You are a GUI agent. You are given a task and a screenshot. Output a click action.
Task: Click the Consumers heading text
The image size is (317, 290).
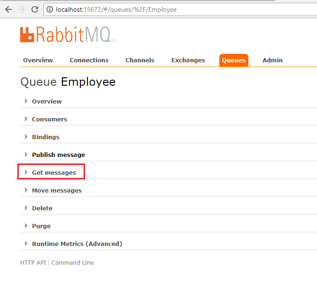pos(49,119)
